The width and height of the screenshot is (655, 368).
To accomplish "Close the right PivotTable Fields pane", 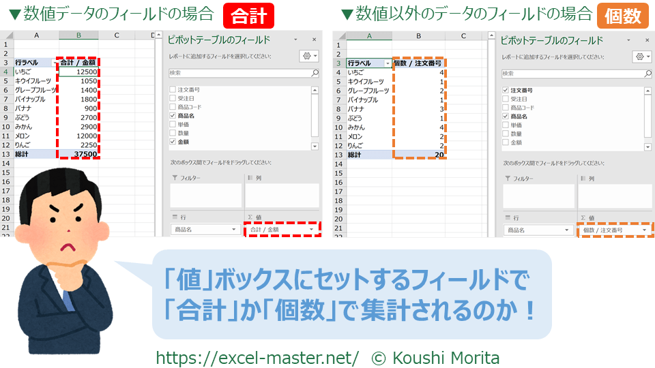I will (647, 40).
